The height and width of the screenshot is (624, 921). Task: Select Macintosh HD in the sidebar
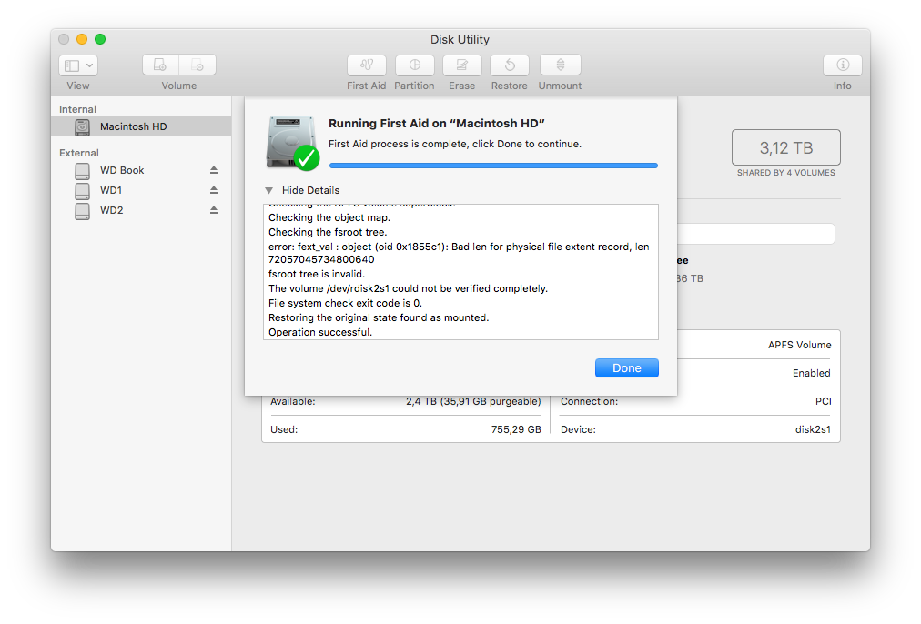click(141, 126)
